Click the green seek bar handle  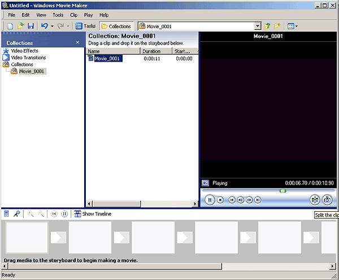[x=283, y=191]
